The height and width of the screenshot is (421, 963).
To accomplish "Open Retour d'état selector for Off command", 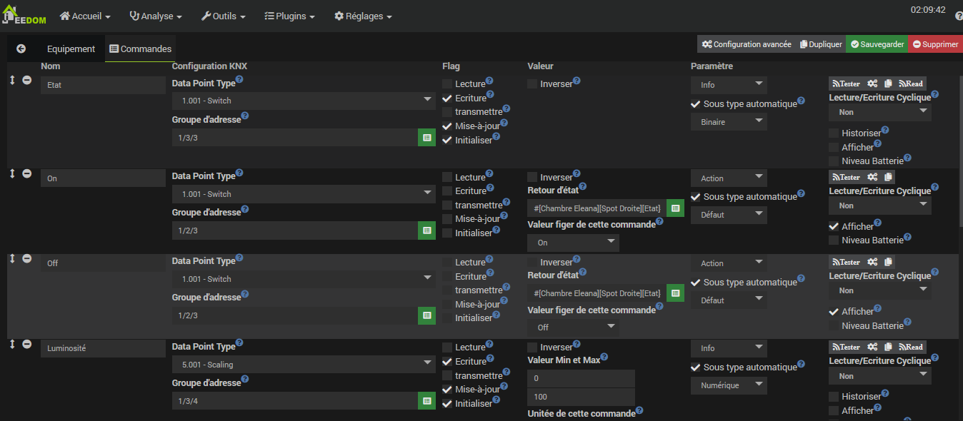I will tap(675, 293).
